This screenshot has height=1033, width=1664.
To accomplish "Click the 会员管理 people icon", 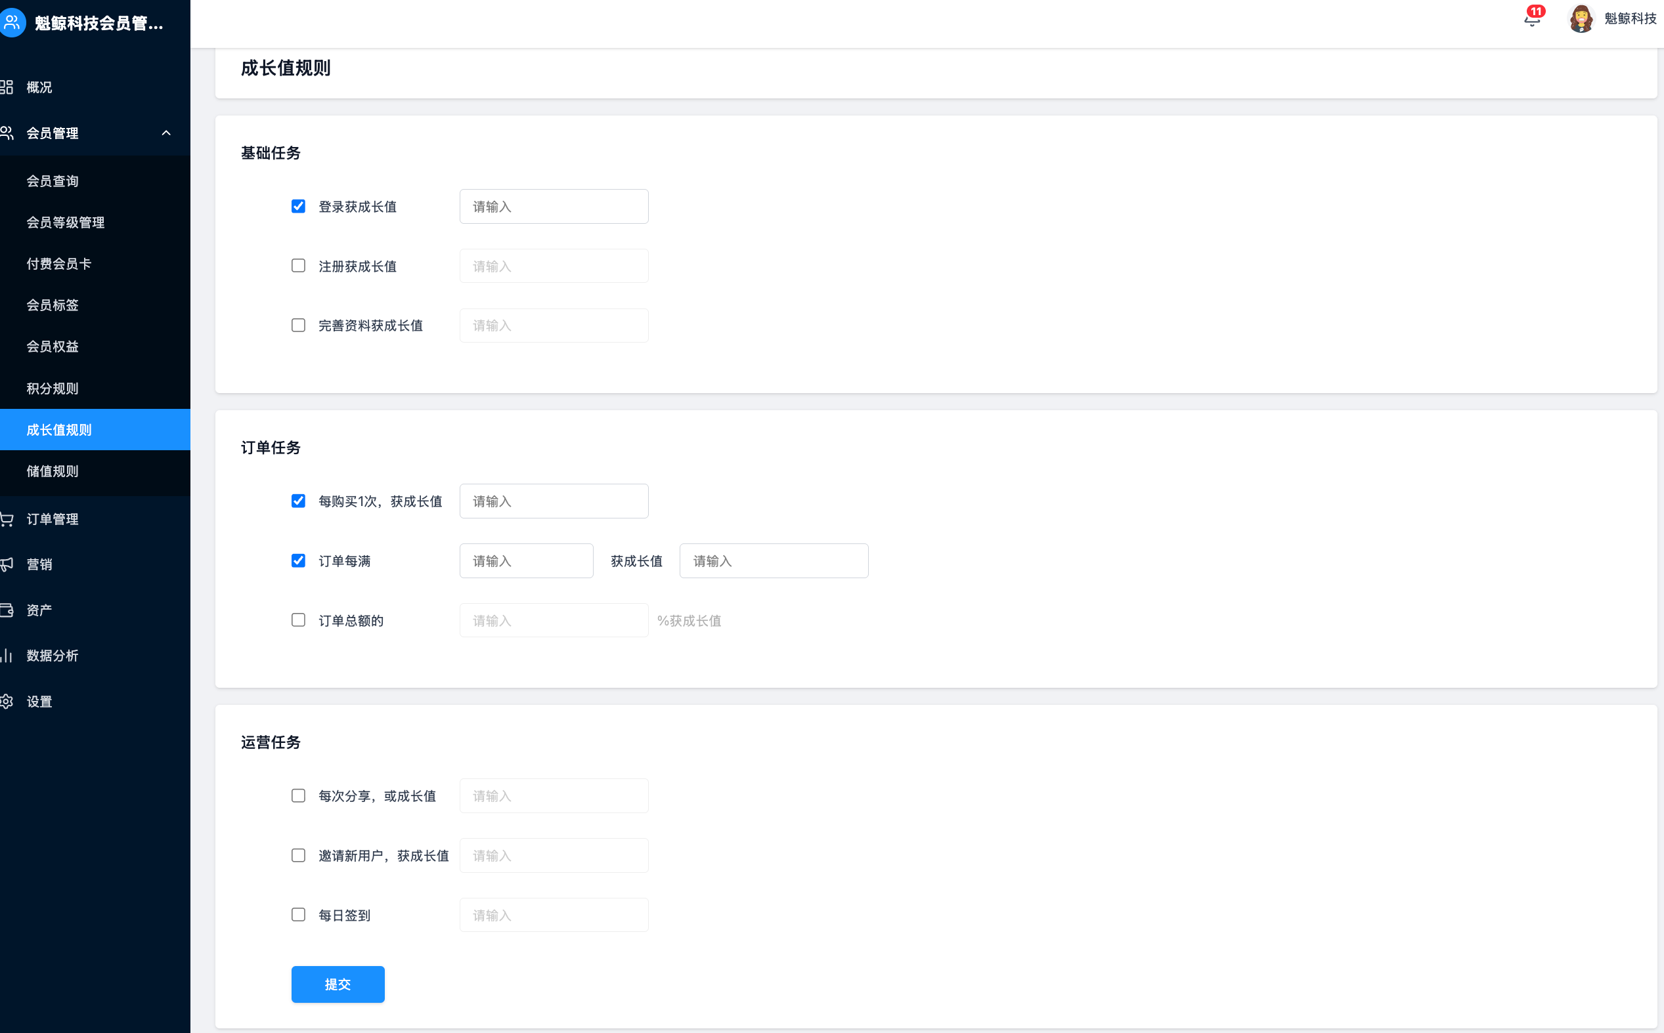I will 7,133.
